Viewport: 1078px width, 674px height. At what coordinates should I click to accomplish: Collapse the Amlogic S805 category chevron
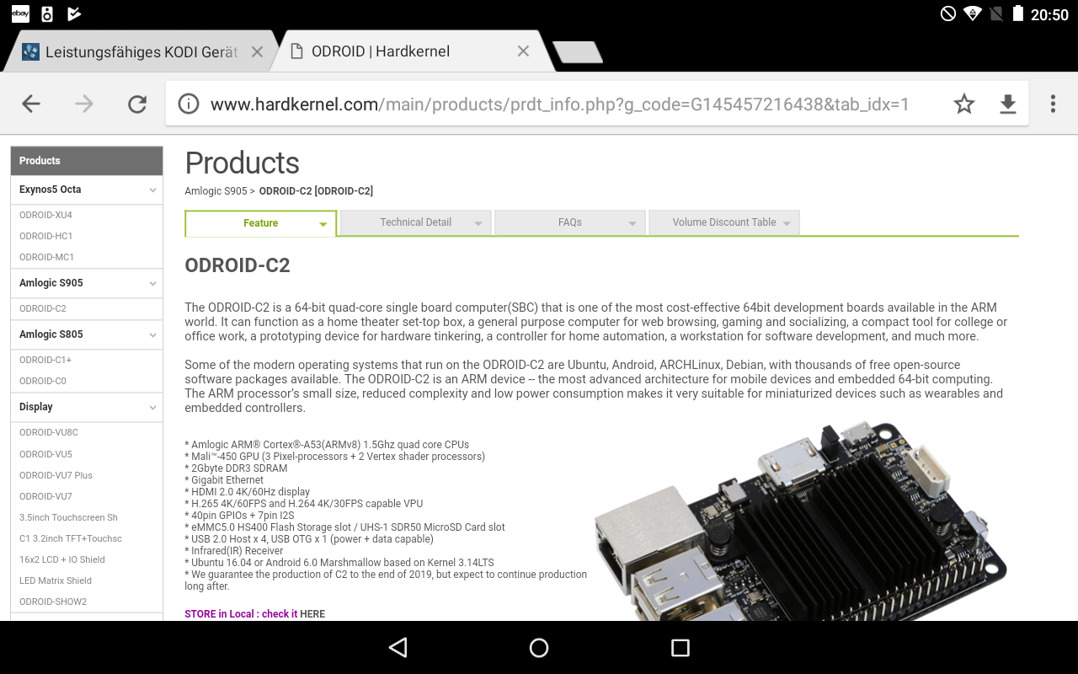point(152,334)
